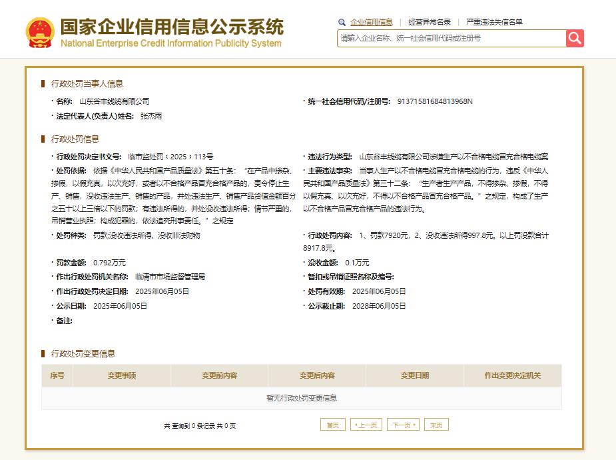
Task: Click the English title National Enterprise Credit Information Publicity System
Action: (x=171, y=43)
